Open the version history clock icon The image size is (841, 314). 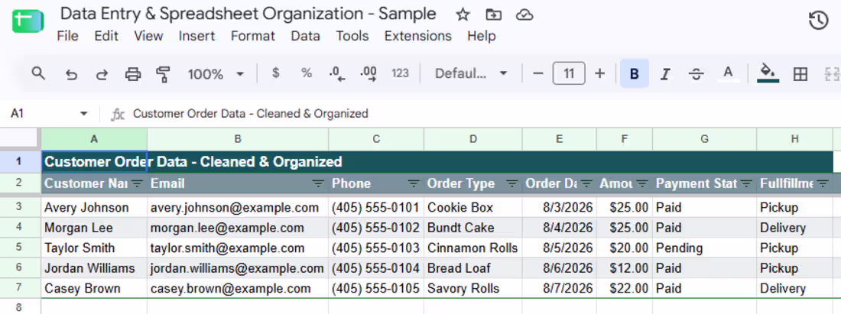819,21
